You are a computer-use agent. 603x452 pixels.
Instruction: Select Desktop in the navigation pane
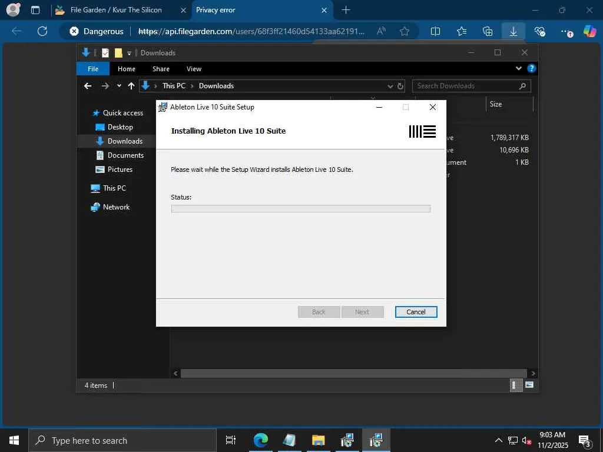(114, 127)
